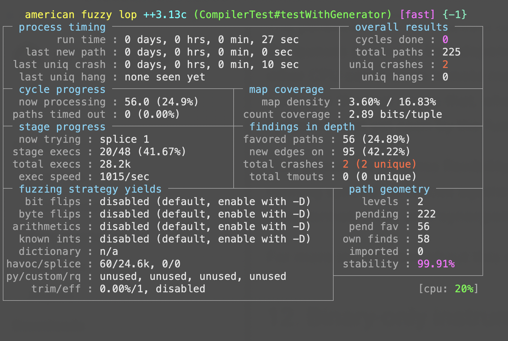Click 'none seen yet' hang value

coord(165,77)
